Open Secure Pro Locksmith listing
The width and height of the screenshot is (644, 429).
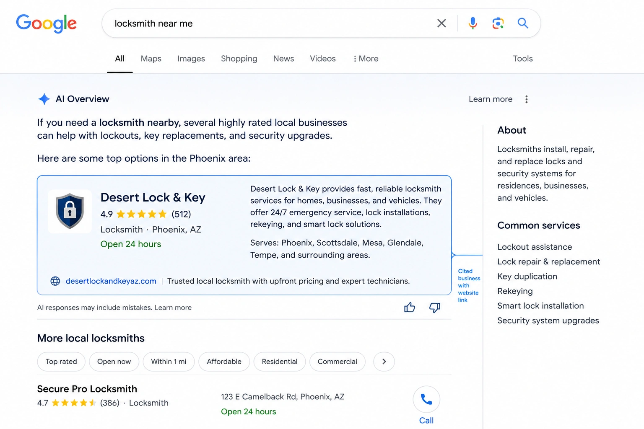coord(87,389)
